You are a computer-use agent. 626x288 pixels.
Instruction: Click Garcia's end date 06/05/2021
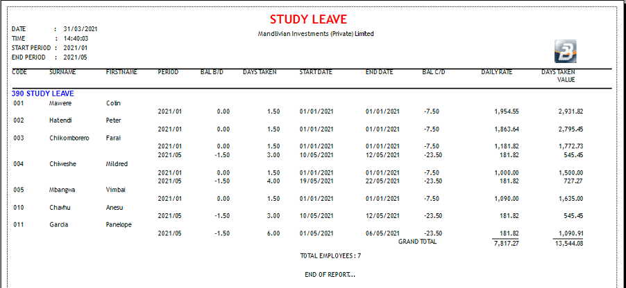[382, 233]
